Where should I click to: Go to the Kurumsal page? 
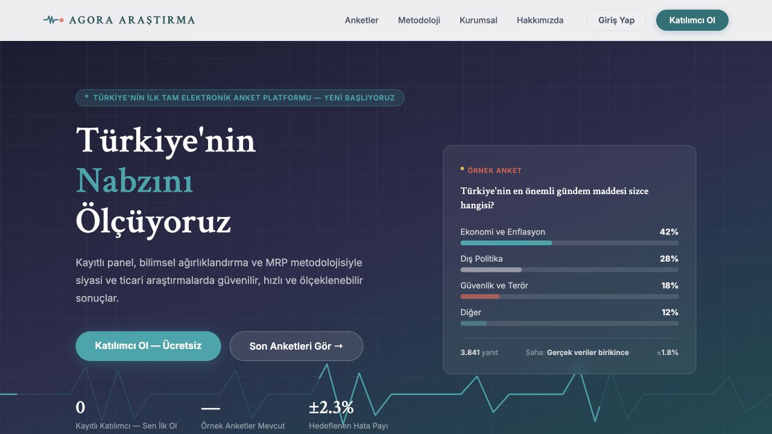478,20
